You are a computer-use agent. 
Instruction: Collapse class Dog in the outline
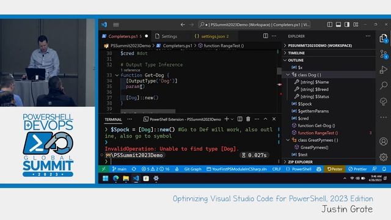[288, 75]
